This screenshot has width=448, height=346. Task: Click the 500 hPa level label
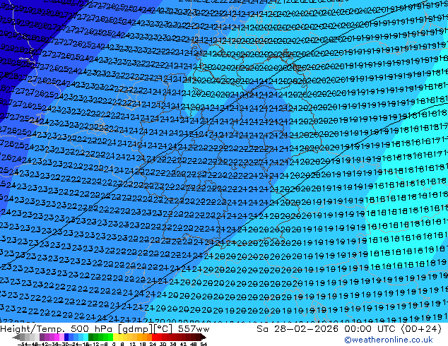point(93,329)
